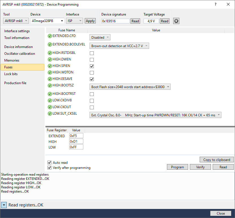Click the LOW register value field
Viewport: 235px width, 218px height.
(x=76, y=147)
